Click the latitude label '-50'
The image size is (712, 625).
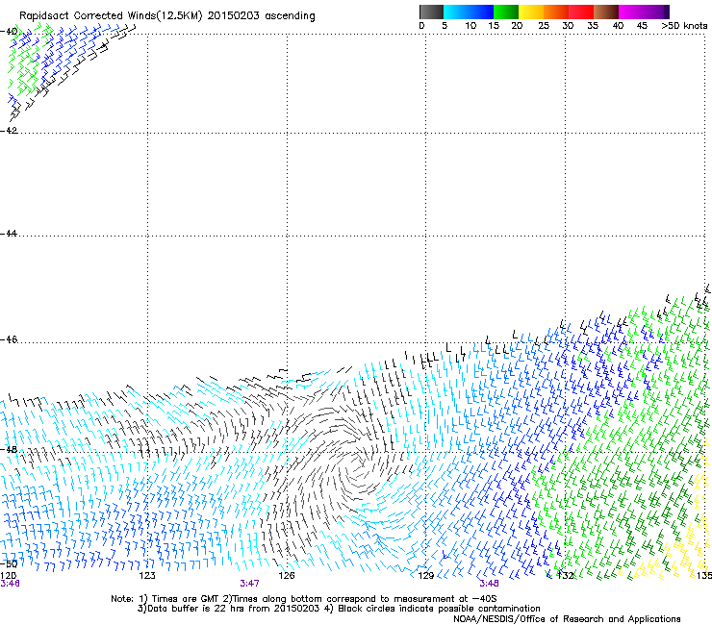click(x=9, y=563)
